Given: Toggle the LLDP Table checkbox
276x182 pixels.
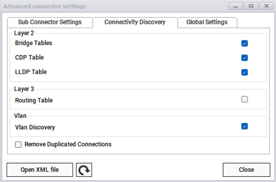Looking at the screenshot, I should pyautogui.click(x=244, y=72).
